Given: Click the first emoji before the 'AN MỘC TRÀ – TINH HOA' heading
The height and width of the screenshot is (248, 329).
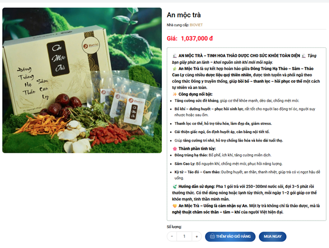Looking at the screenshot, I should click(x=175, y=56).
